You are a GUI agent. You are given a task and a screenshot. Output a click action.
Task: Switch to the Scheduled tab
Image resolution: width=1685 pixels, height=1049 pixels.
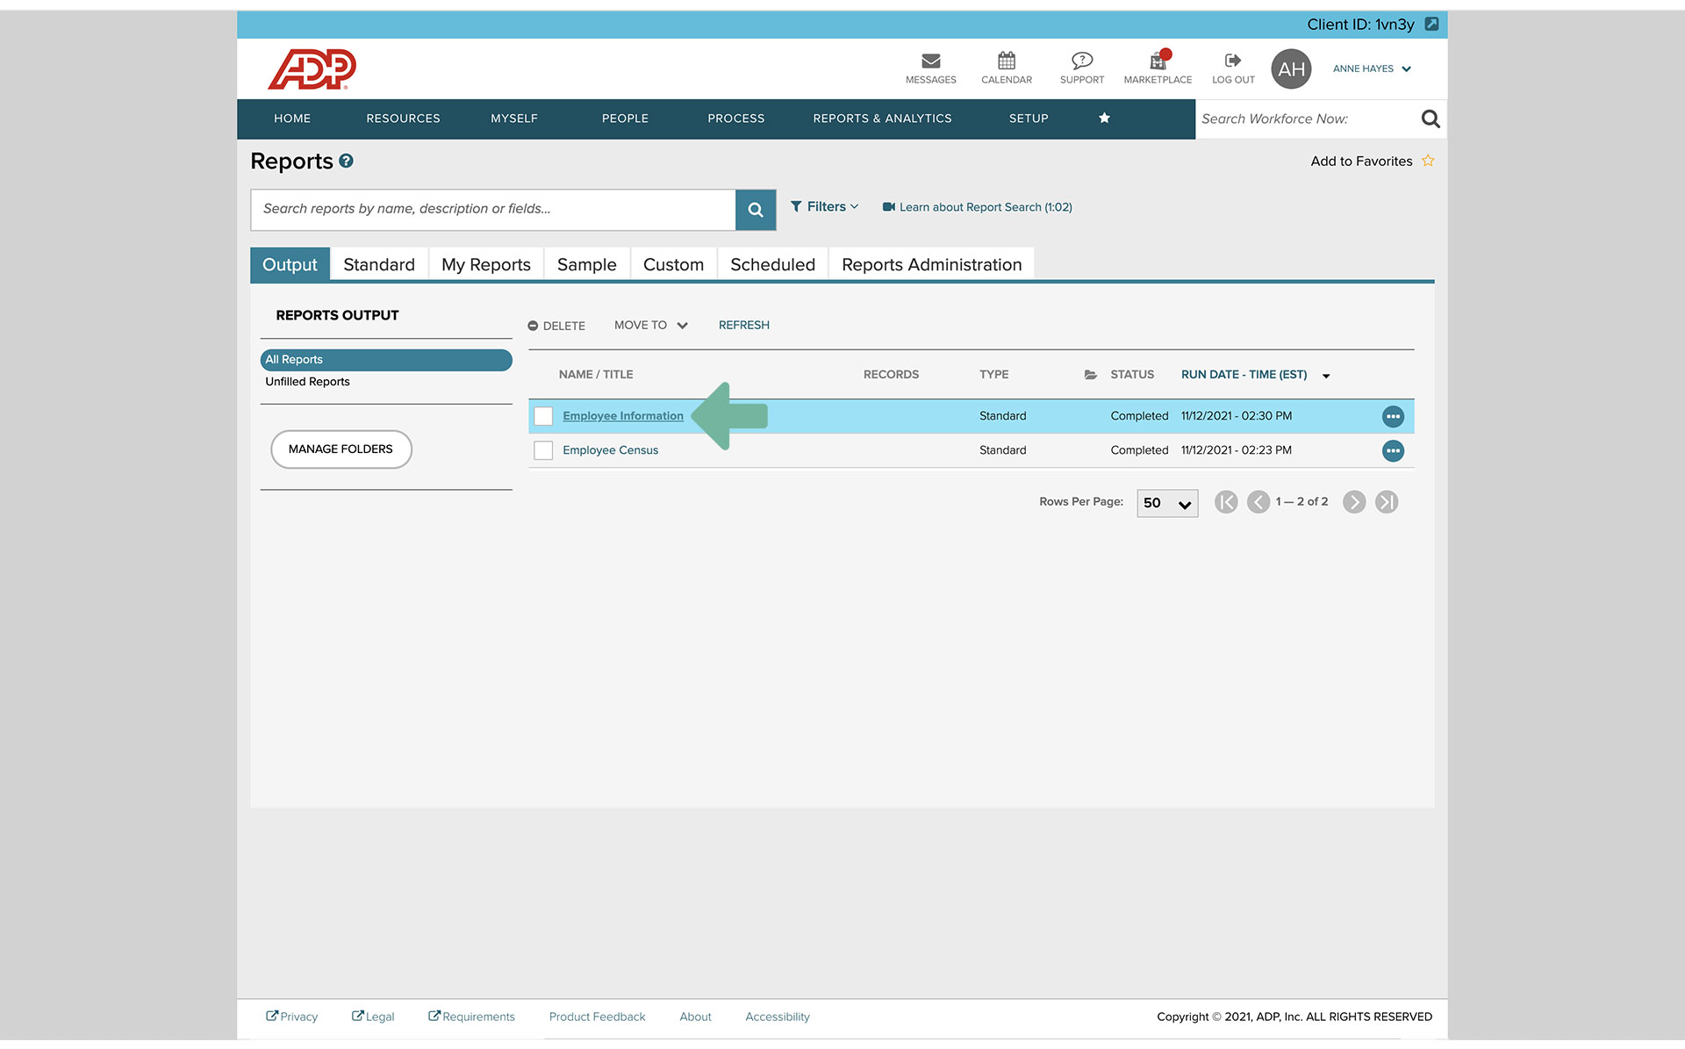[772, 264]
